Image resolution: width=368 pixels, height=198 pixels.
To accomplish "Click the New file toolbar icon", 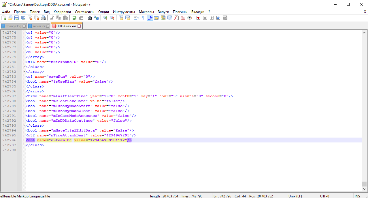I will point(3,18).
